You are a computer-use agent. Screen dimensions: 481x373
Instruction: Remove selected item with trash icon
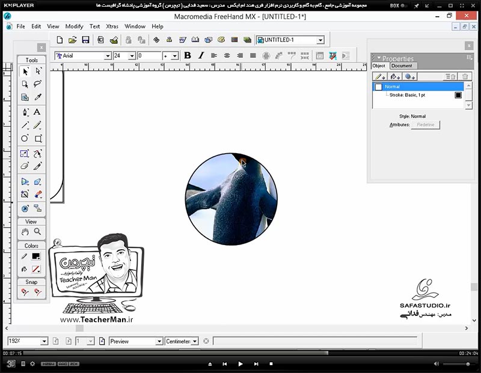(465, 77)
